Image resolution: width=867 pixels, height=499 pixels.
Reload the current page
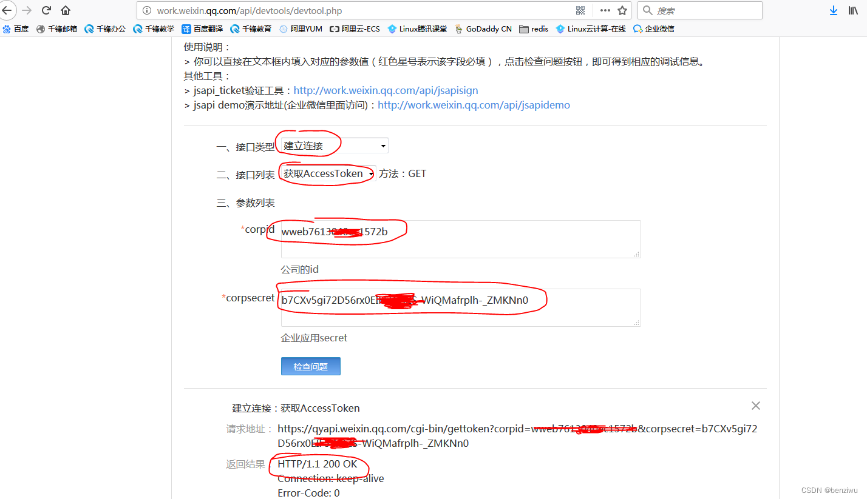point(46,10)
